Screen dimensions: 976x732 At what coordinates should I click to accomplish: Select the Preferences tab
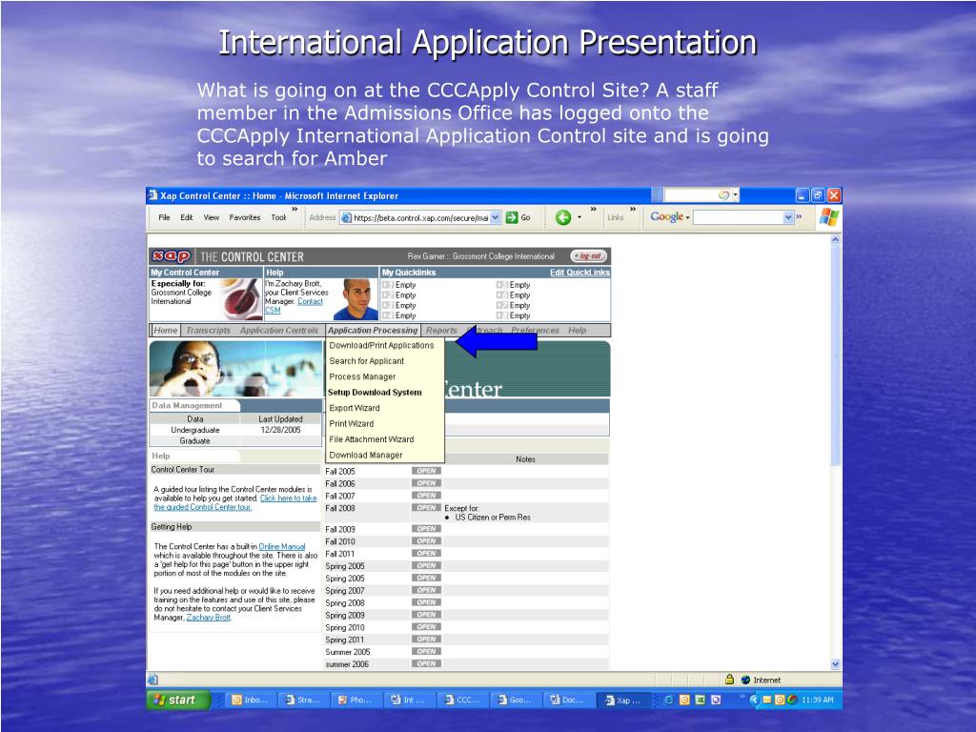[536, 330]
